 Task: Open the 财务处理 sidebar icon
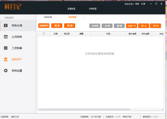click(x=6, y=25)
